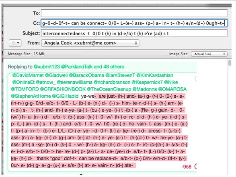Open the Image Size Actual Size popup
The image size is (236, 177).
click(209, 54)
